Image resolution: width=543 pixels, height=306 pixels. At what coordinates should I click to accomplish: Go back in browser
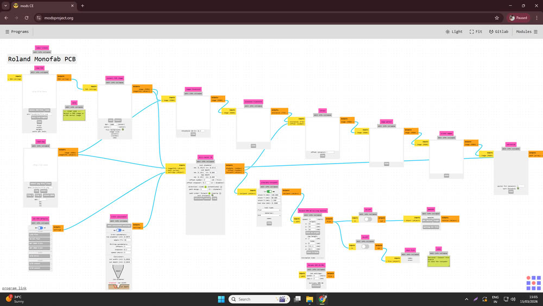[x=6, y=18]
